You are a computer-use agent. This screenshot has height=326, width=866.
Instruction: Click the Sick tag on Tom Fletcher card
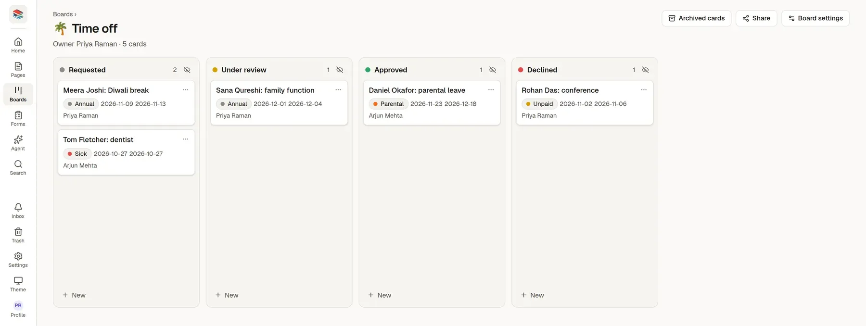point(77,154)
